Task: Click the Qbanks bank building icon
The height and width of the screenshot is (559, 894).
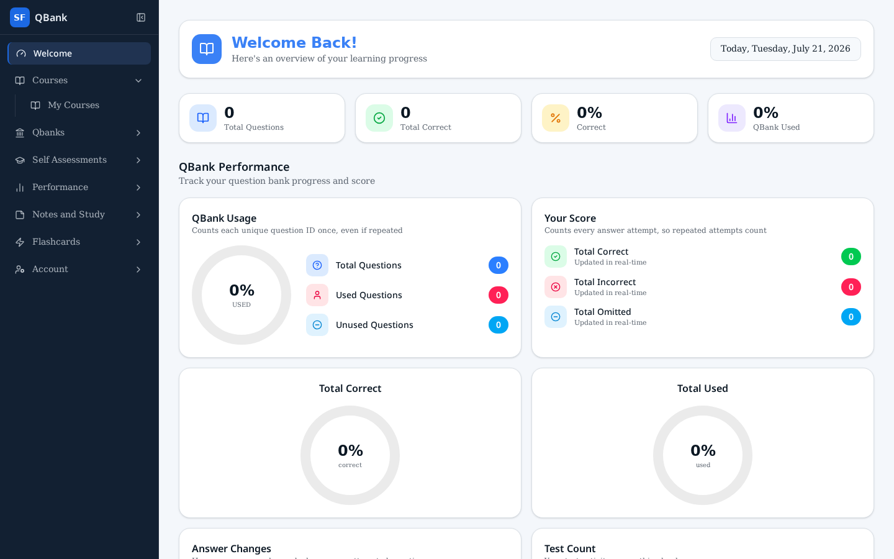Action: pyautogui.click(x=20, y=133)
